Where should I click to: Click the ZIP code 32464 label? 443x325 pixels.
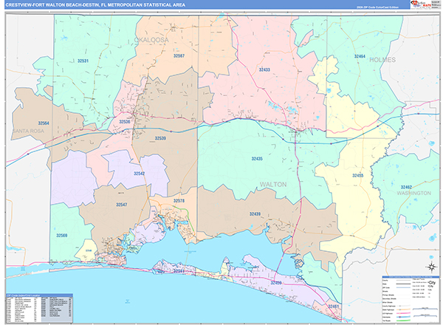pyautogui.click(x=360, y=56)
